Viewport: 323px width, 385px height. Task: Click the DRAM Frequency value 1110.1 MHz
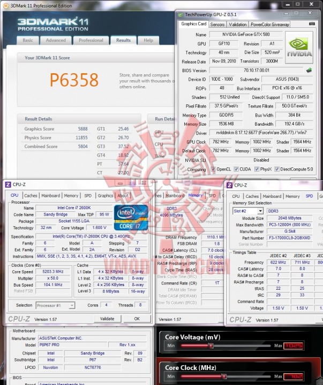pos(213,237)
